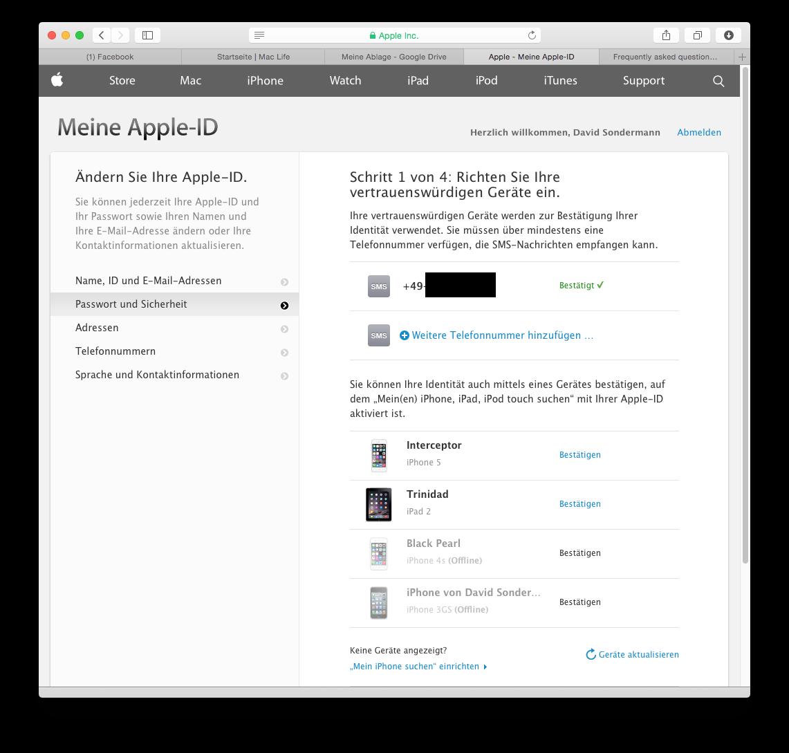The width and height of the screenshot is (789, 753).
Task: Switch to Frequently asked question tab
Action: pos(665,57)
